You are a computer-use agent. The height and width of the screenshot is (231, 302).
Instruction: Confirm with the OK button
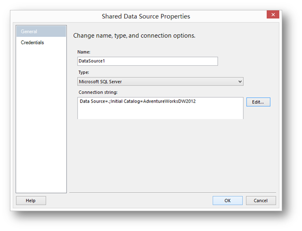[227, 201]
